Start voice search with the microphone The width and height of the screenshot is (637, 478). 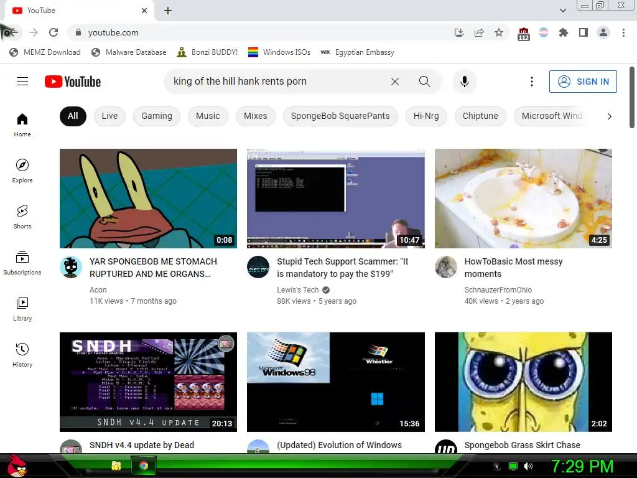[x=464, y=82]
